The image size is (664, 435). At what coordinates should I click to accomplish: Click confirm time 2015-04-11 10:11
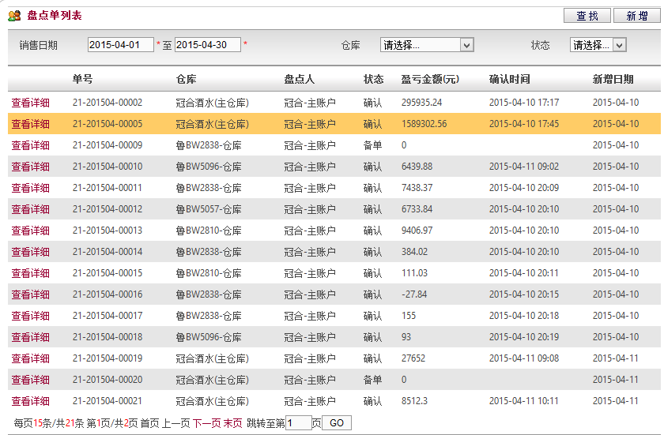tap(524, 401)
